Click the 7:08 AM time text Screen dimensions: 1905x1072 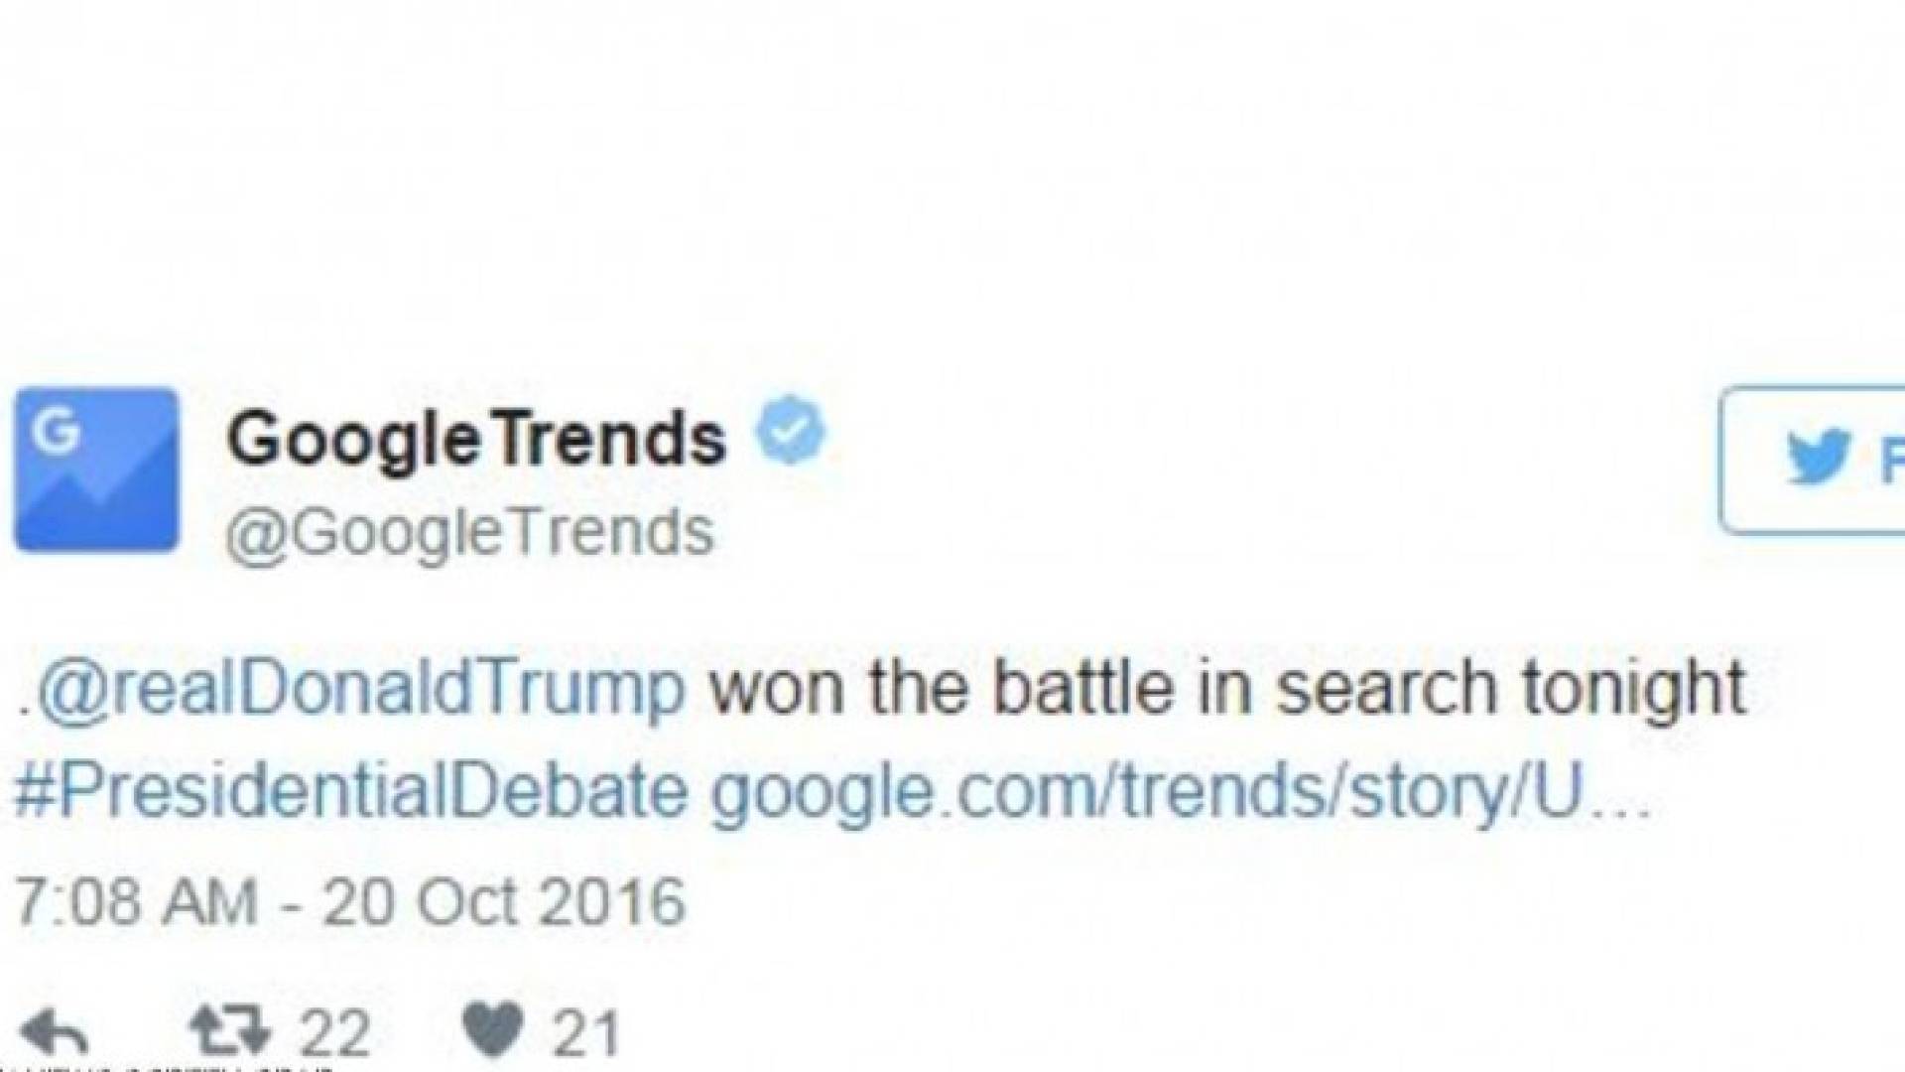pos(136,902)
